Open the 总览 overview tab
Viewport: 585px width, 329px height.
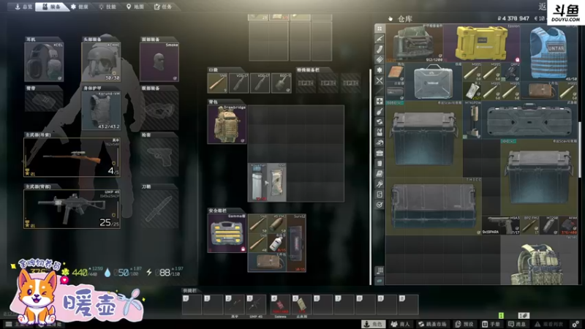click(23, 7)
